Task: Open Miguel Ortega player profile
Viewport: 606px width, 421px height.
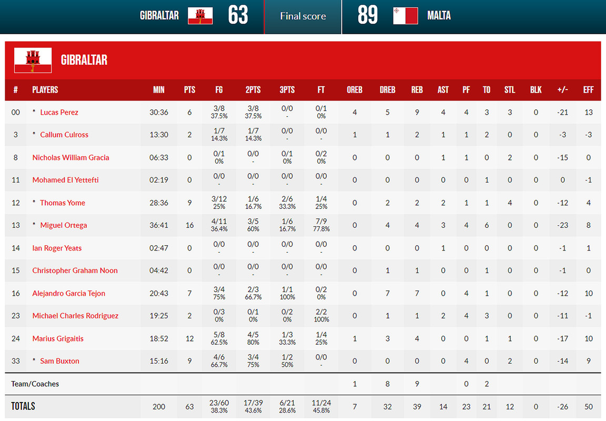Action: click(x=63, y=225)
